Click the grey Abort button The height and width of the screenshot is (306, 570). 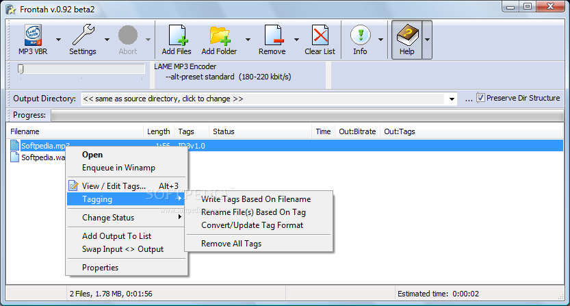(x=128, y=36)
